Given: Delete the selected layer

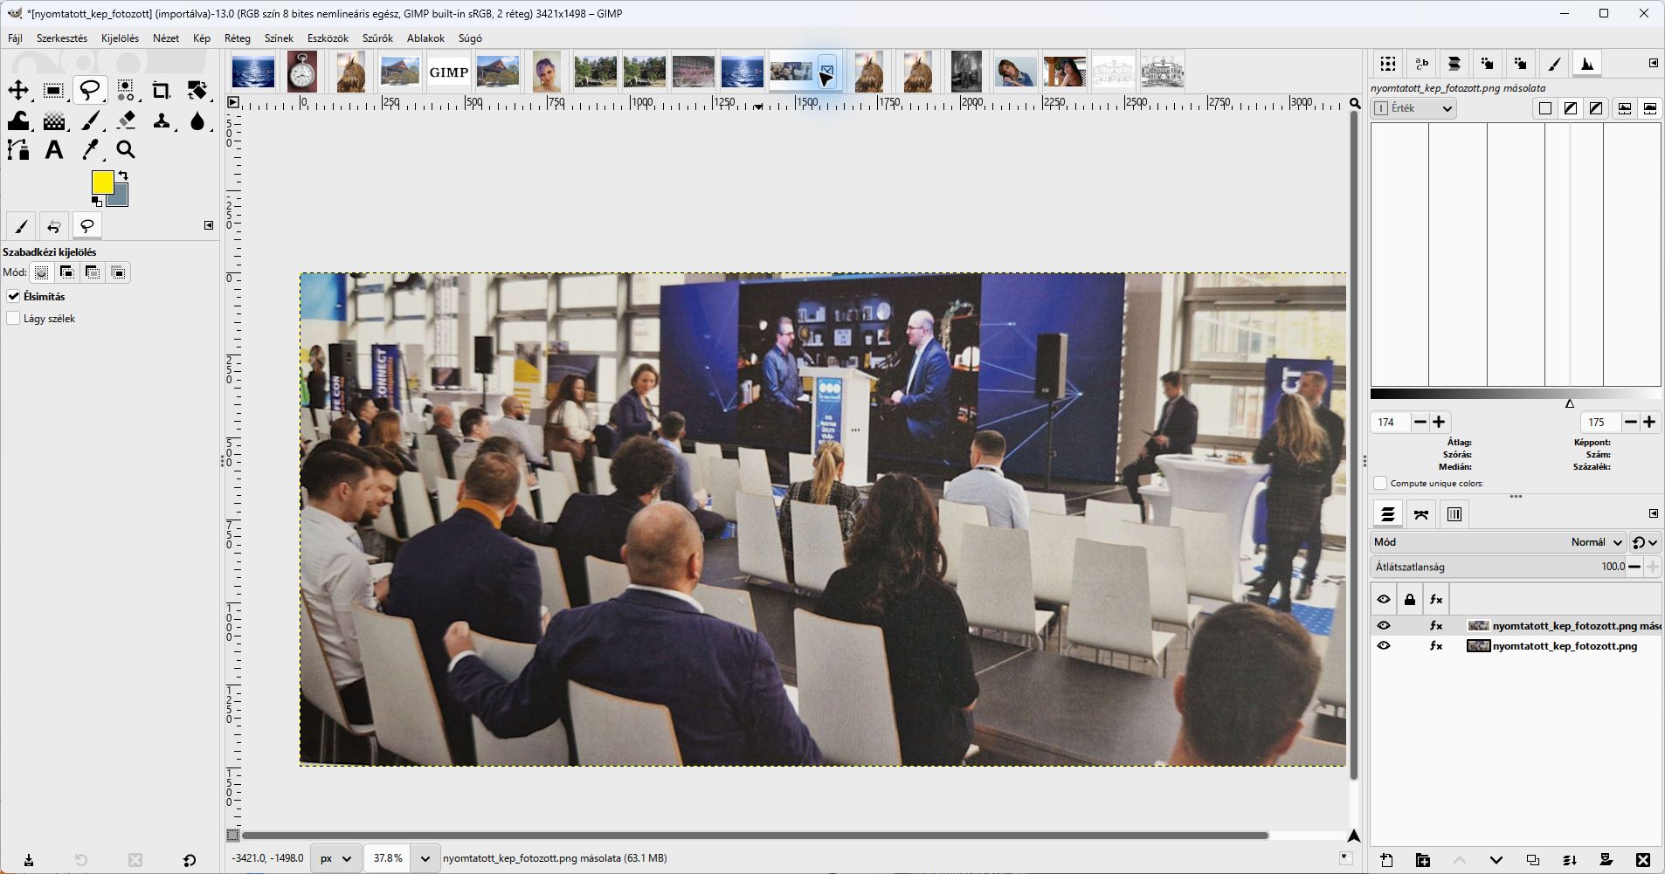Looking at the screenshot, I should point(1643,860).
